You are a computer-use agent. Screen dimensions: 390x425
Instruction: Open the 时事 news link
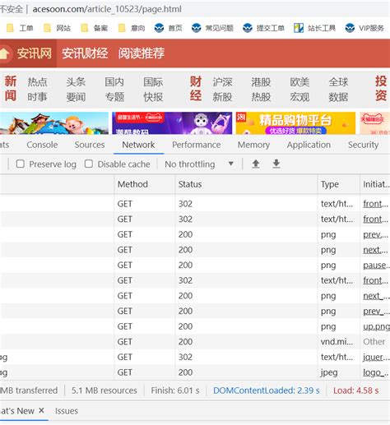(x=37, y=97)
